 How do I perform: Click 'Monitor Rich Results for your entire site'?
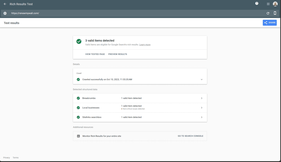[x=102, y=136]
